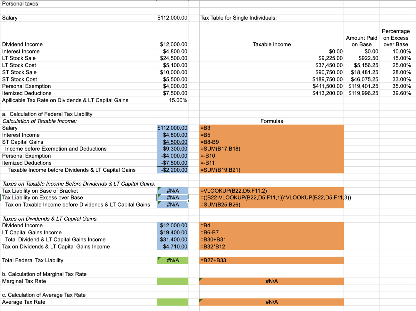Click the $9,225.00 taxable income bracket cell
The image size is (416, 311).
[x=271, y=58]
